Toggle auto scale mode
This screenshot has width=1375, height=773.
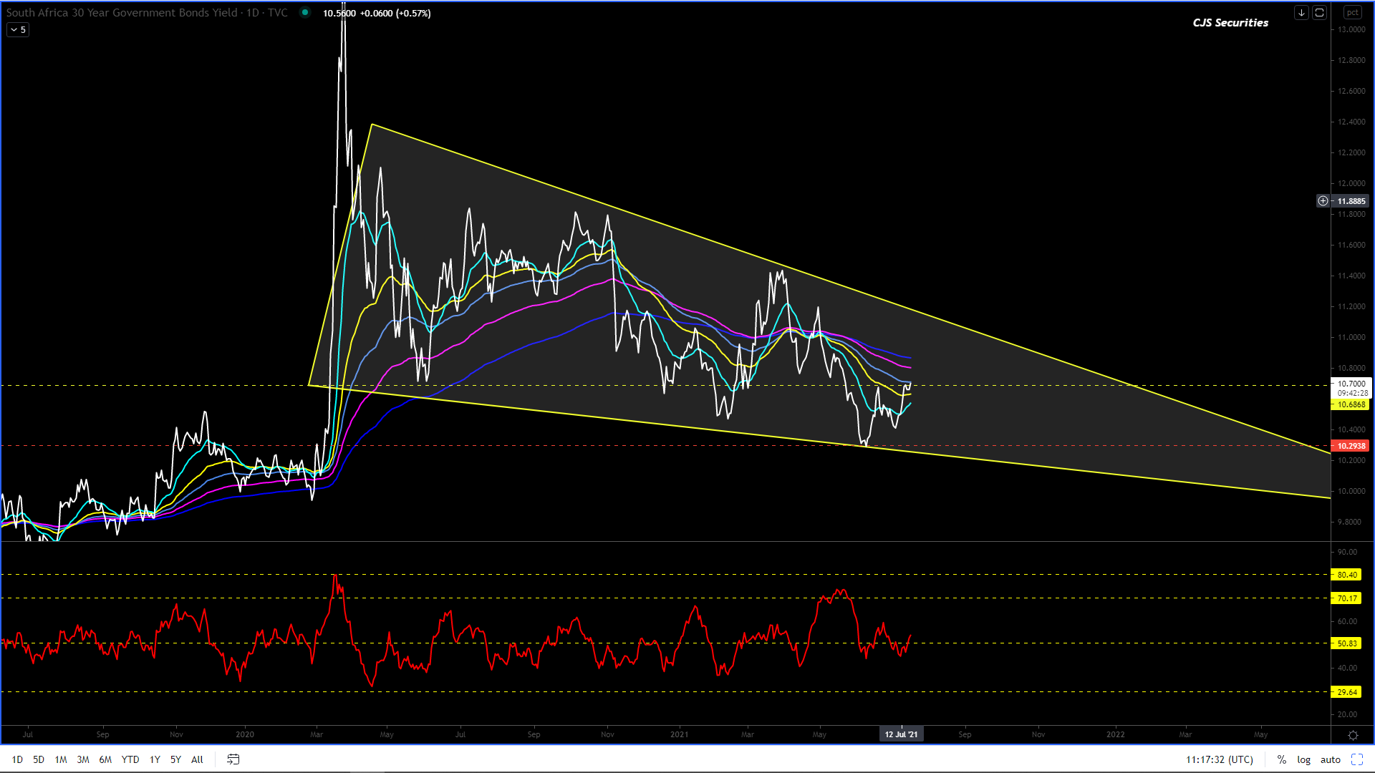click(1330, 759)
